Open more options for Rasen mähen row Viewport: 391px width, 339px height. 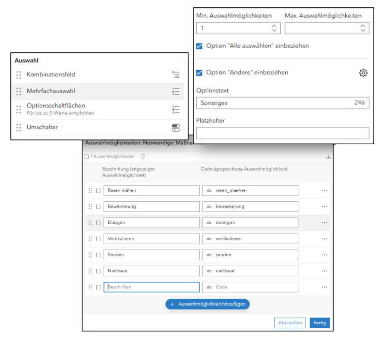325,190
